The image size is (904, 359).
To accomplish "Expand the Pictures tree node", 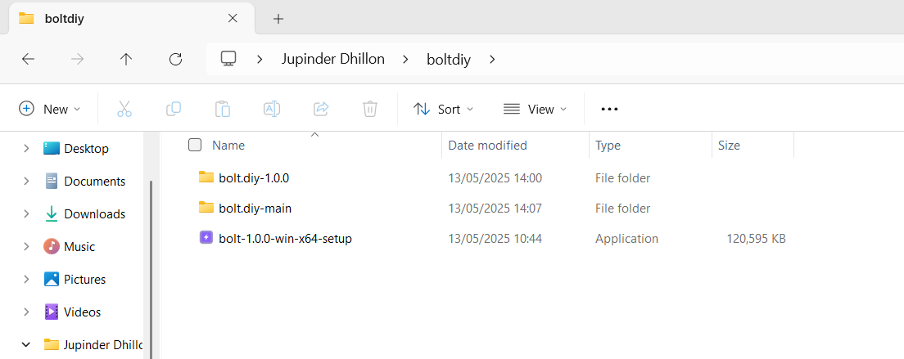I will coord(26,280).
